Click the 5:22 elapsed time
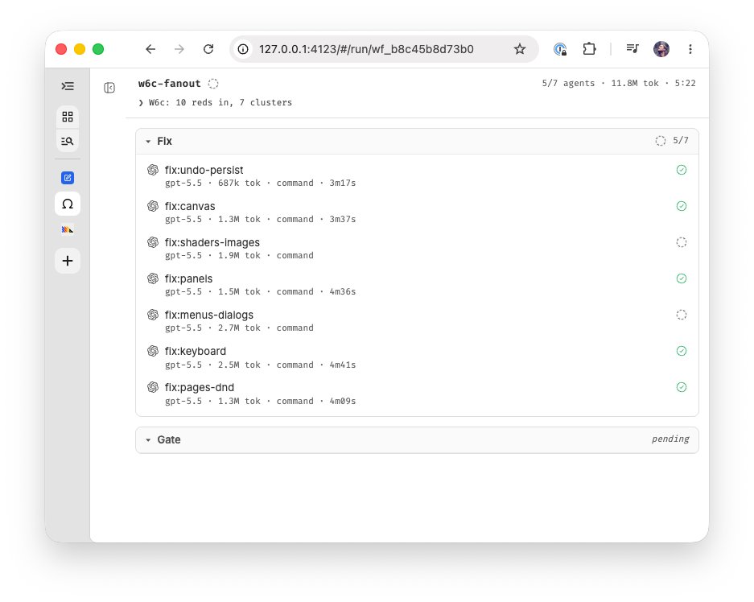Viewport: 754px width, 602px height. tap(686, 83)
